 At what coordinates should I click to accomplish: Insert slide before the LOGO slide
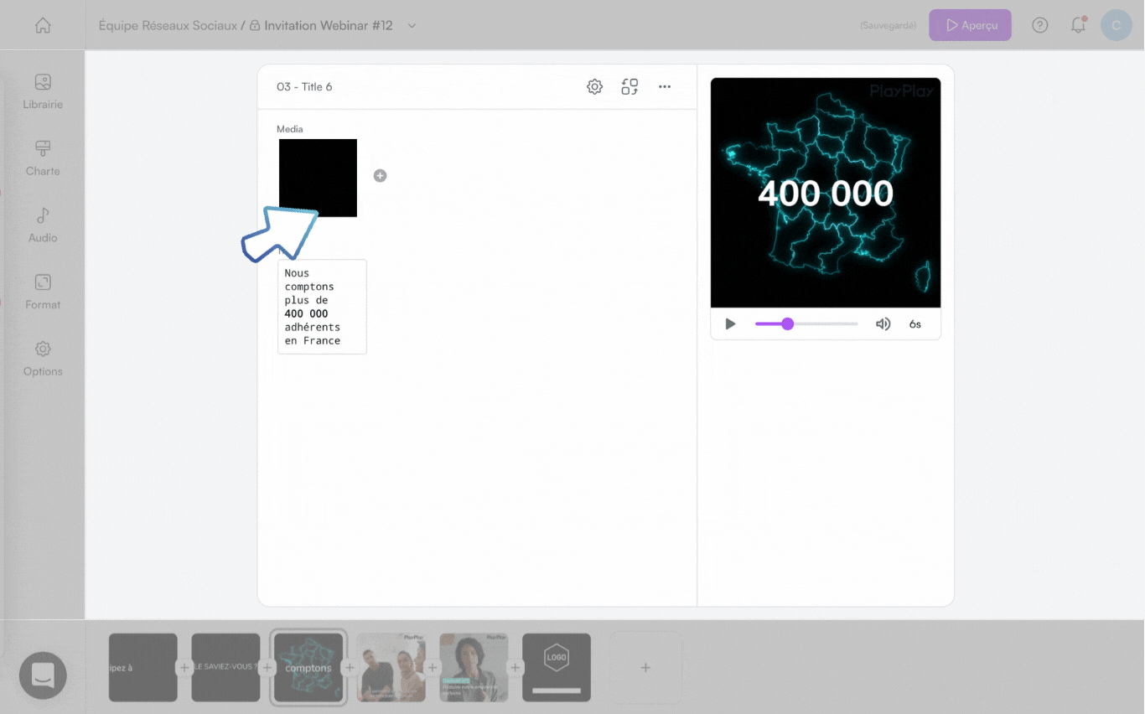515,668
